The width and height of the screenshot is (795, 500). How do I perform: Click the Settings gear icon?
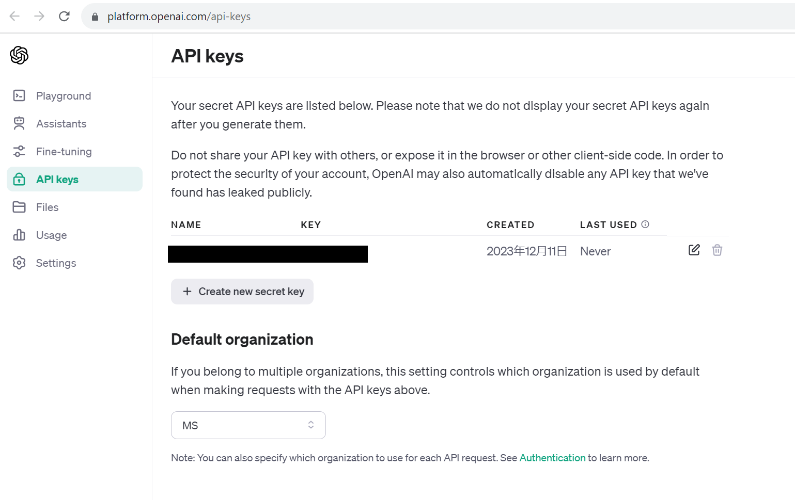pos(19,263)
